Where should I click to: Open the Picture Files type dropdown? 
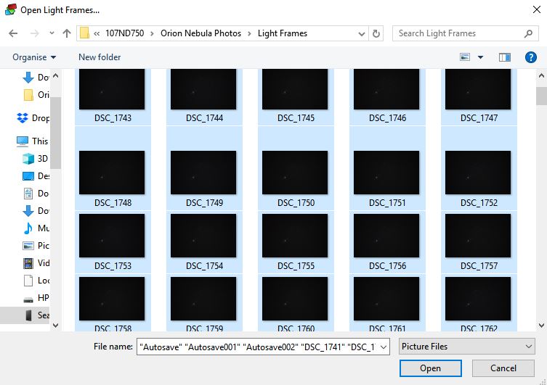click(x=467, y=347)
